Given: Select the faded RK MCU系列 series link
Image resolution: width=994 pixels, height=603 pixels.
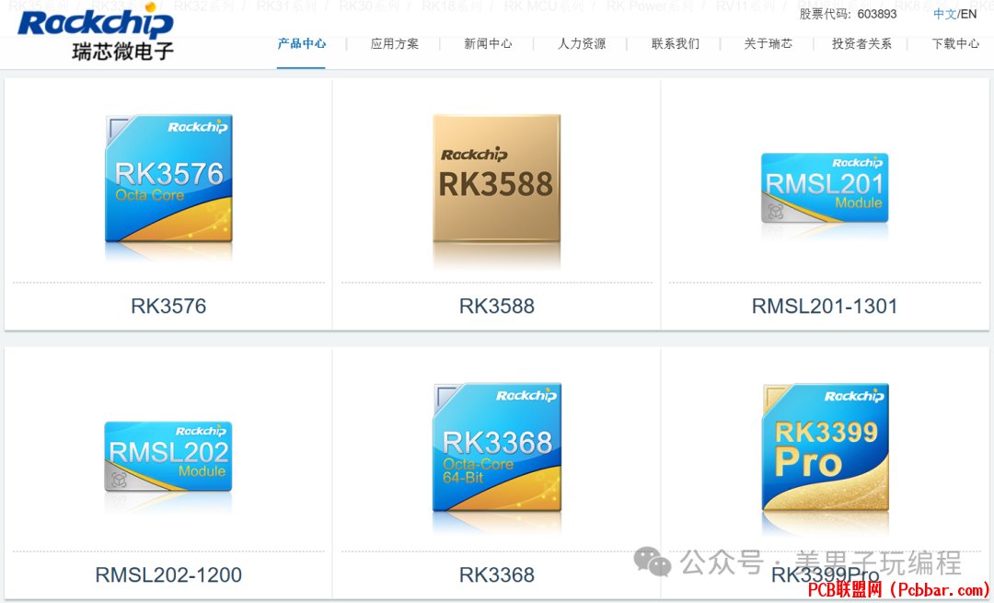Looking at the screenshot, I should (544, 7).
